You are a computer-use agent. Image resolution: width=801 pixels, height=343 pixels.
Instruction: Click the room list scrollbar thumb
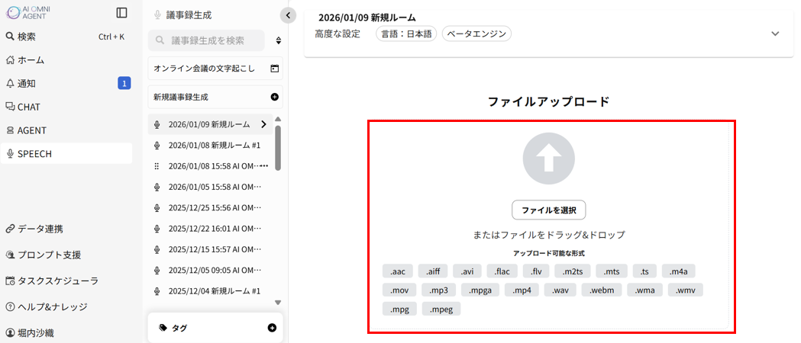click(x=278, y=148)
